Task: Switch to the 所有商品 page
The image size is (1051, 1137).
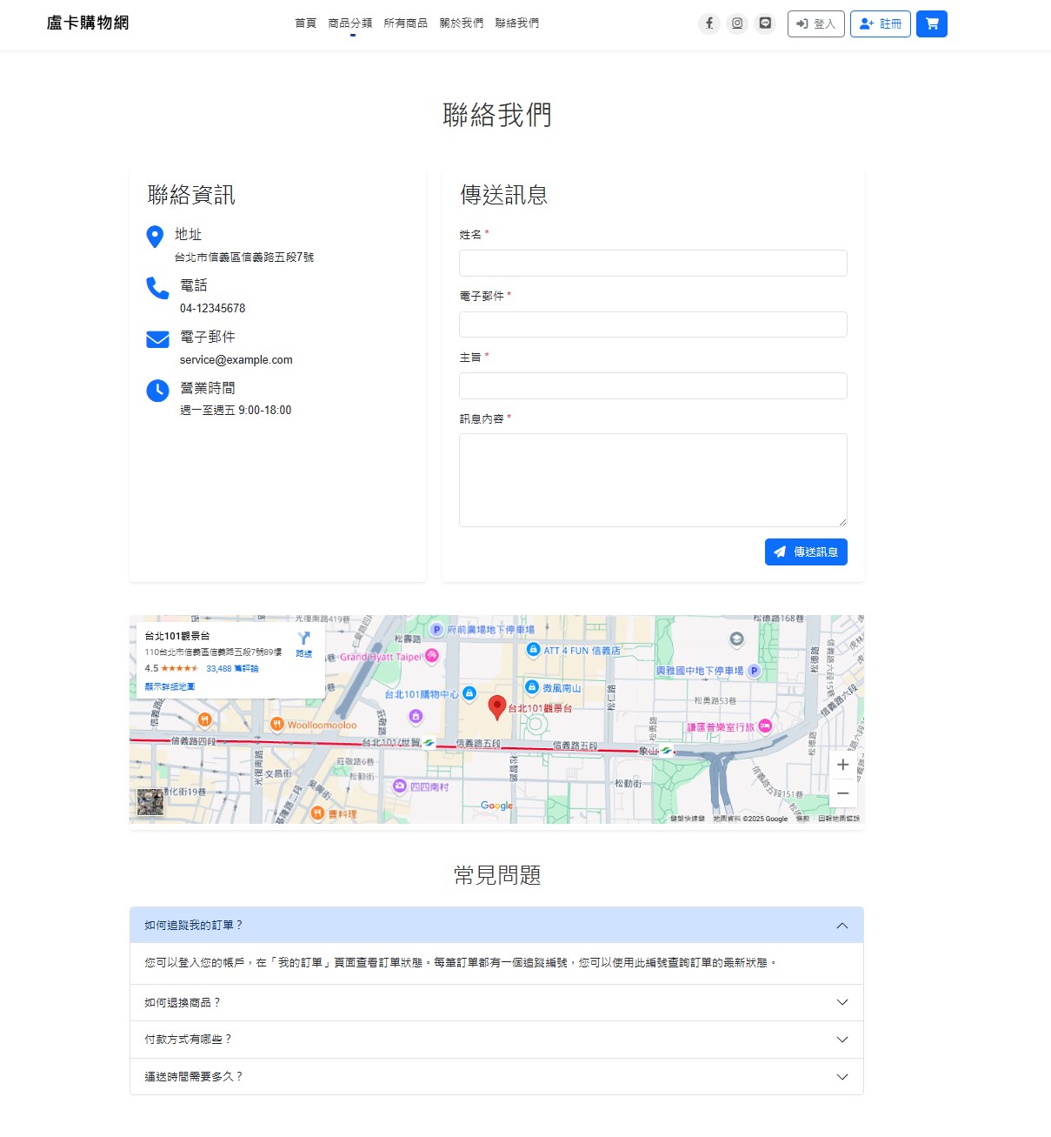Action: tap(406, 23)
